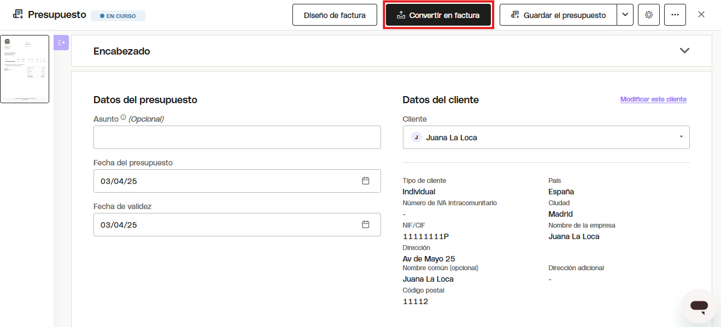Click the address Av de Mayo 25
This screenshot has width=721, height=327.
(429, 259)
